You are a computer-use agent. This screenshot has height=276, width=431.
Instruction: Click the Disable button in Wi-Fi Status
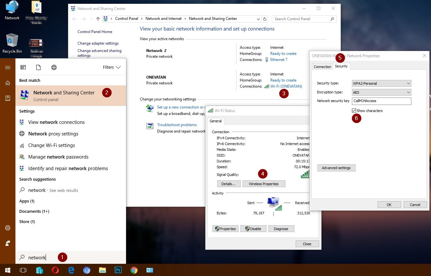(x=253, y=229)
